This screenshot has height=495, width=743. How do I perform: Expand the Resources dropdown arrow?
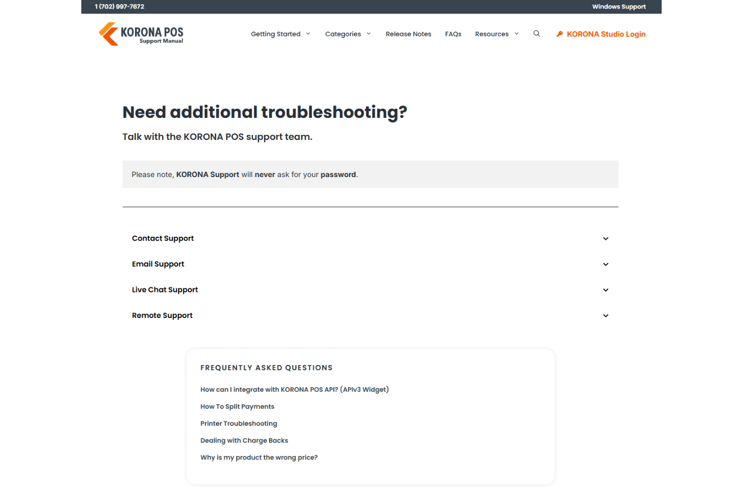(517, 34)
